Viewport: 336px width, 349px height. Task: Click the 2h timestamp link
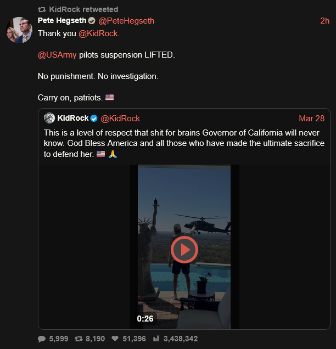[324, 21]
